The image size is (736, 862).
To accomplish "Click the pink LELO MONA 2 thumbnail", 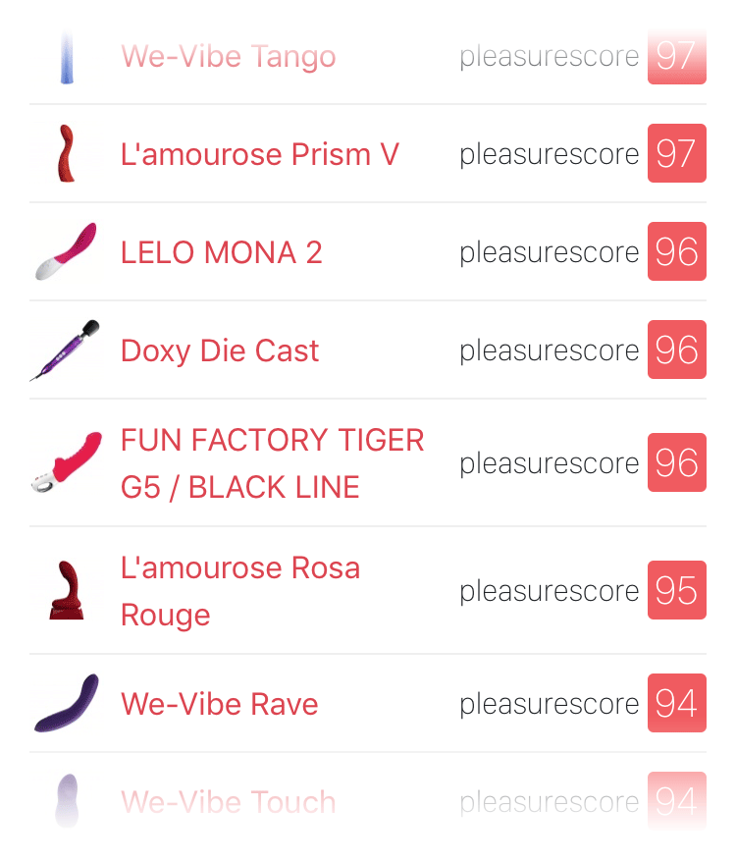I will 66,251.
